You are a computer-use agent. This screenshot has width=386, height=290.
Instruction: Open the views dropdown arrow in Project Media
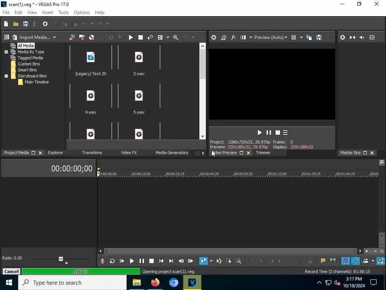(168, 37)
